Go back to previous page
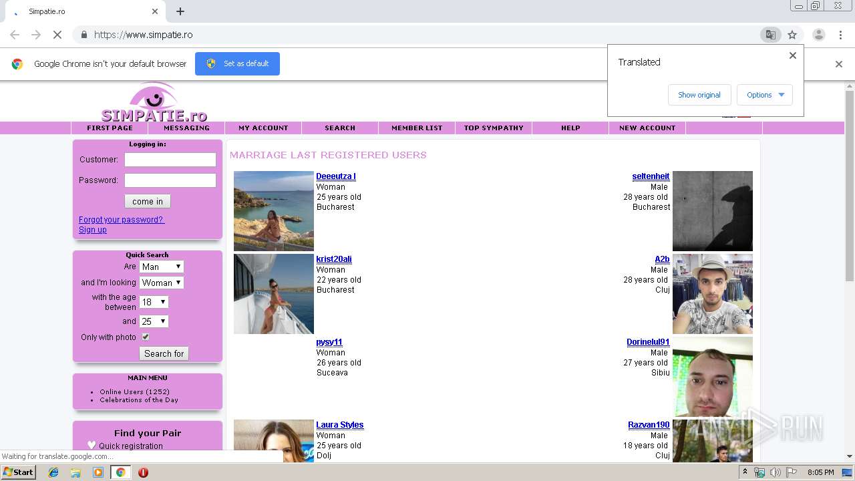Viewport: 855px width, 481px height. (15, 35)
